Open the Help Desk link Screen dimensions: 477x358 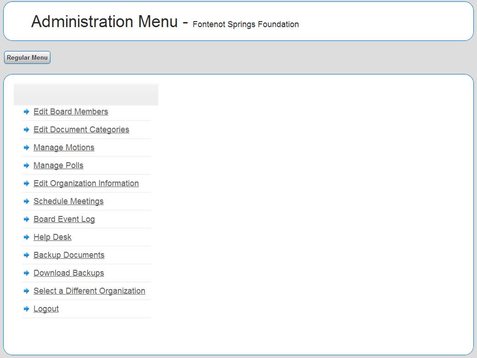[52, 237]
